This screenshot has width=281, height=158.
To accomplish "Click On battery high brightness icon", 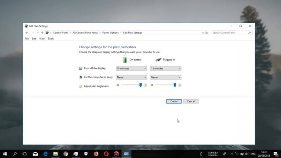I will 145,85.
